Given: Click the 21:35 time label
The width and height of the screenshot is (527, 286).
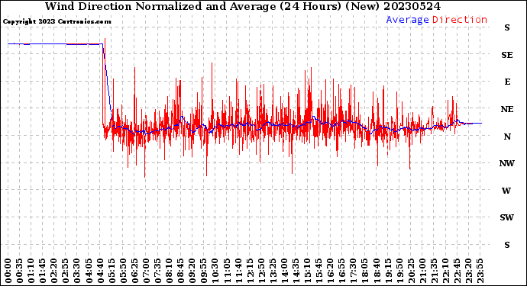Looking at the screenshot, I should pos(434,271).
